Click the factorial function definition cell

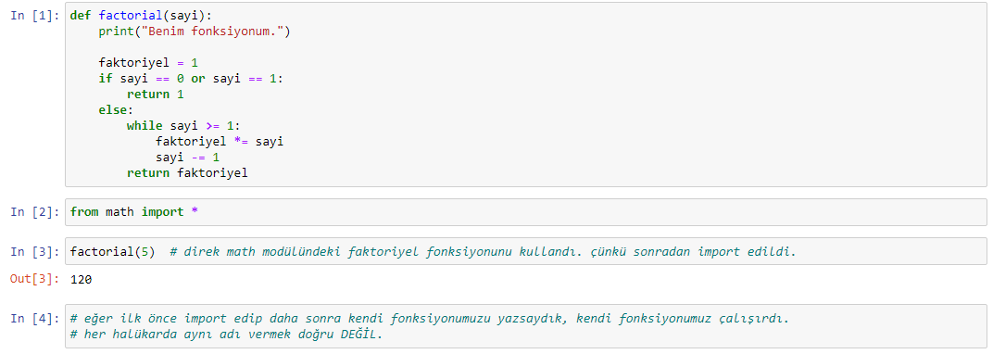[x=525, y=95]
